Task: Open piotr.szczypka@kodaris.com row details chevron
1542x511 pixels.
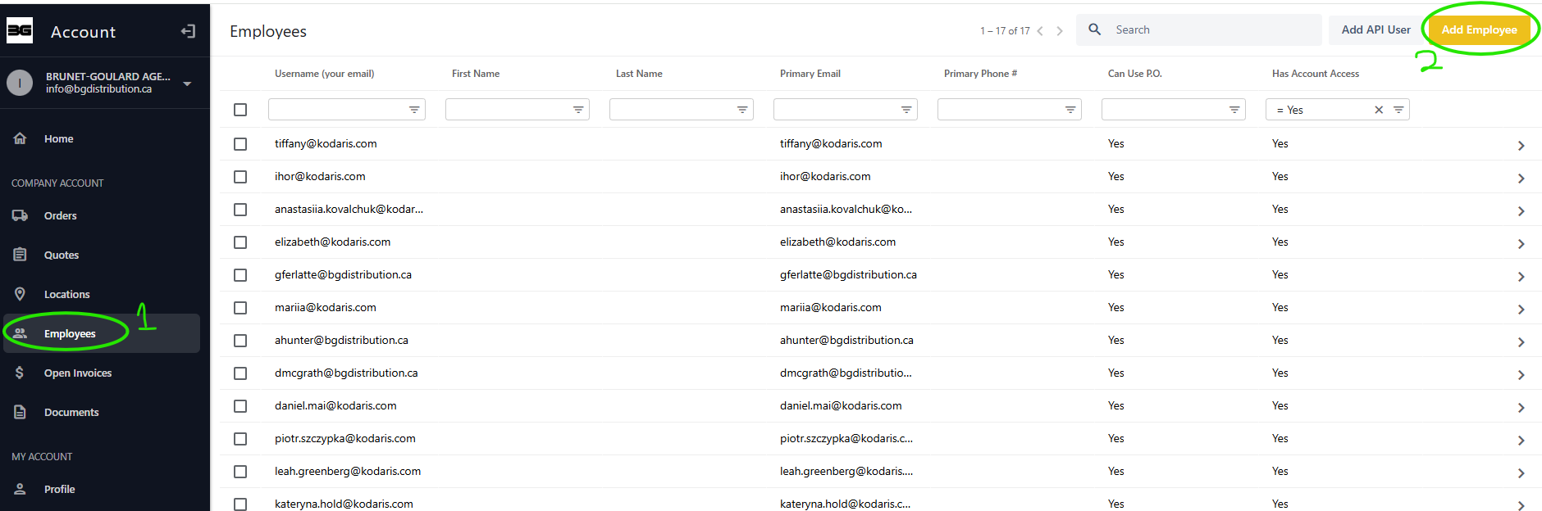Action: (x=1521, y=441)
